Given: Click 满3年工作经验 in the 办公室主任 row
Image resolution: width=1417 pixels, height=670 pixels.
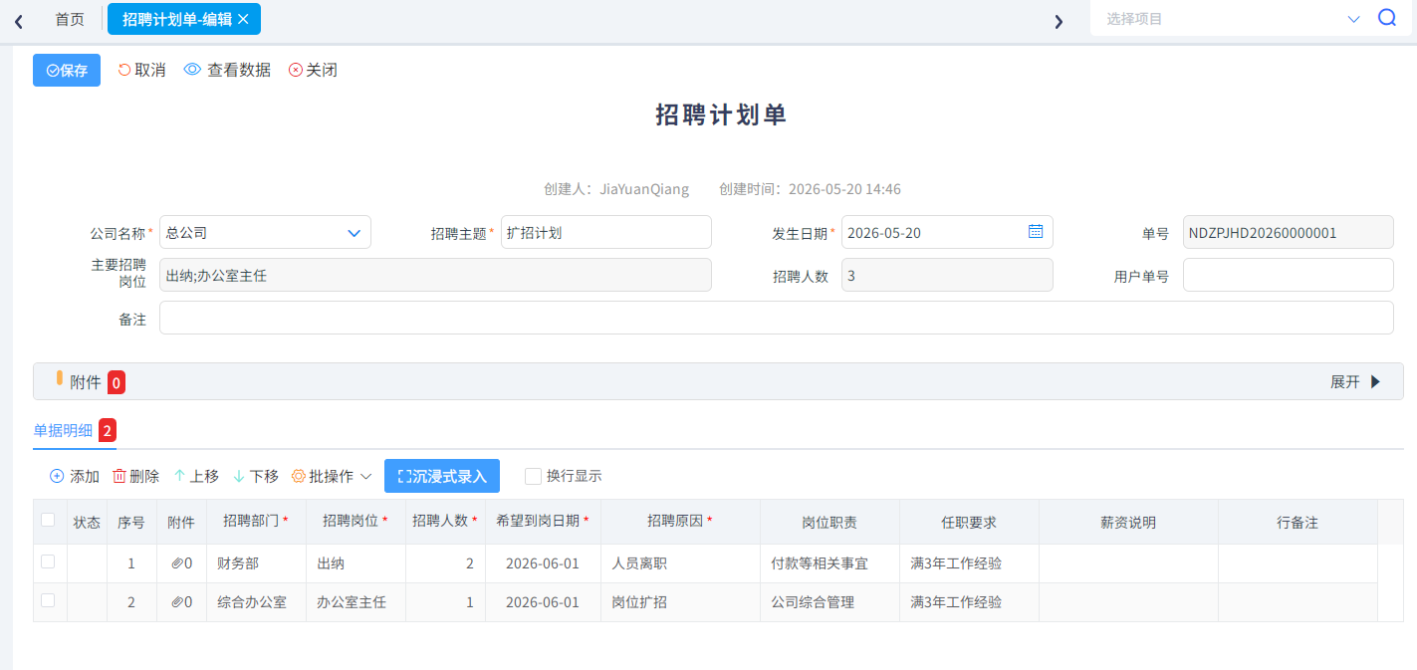Looking at the screenshot, I should [x=969, y=602].
